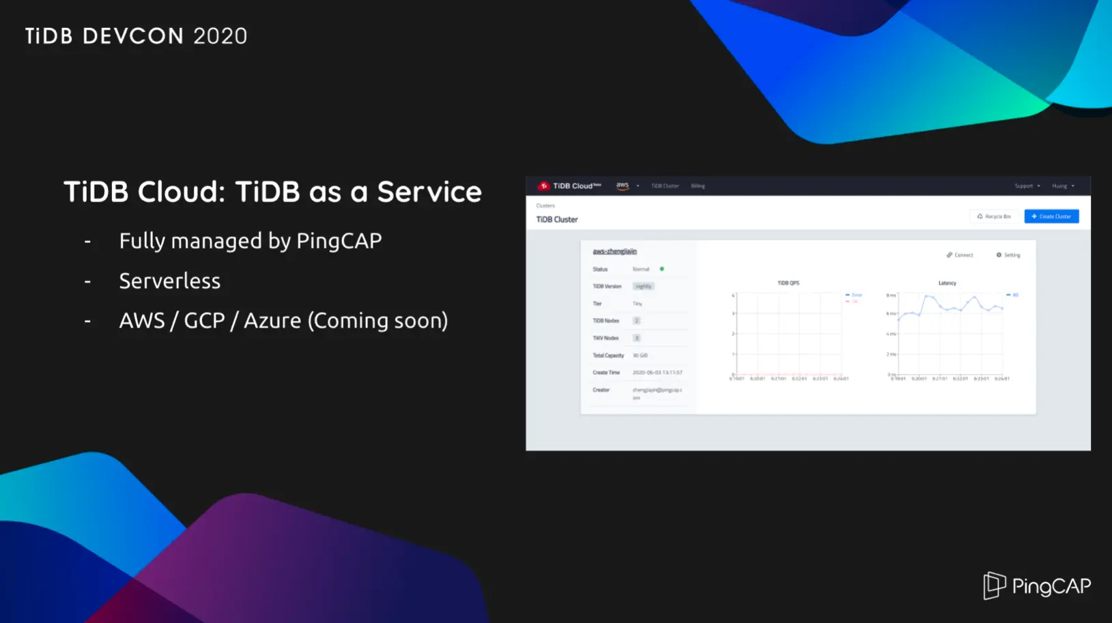Screen dimensions: 1112x623
Task: Click the 'Serverless' bullet text
Action: [170, 280]
